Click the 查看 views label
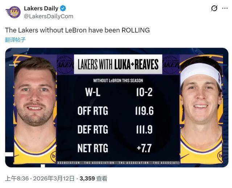The height and width of the screenshot is (188, 232). 102,179
